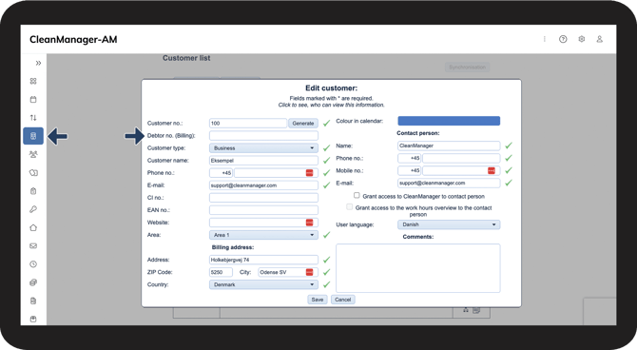Click the Debtor no. (Billing) field

[x=263, y=135]
